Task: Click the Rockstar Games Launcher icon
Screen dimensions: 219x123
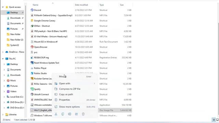Action: click(32, 79)
